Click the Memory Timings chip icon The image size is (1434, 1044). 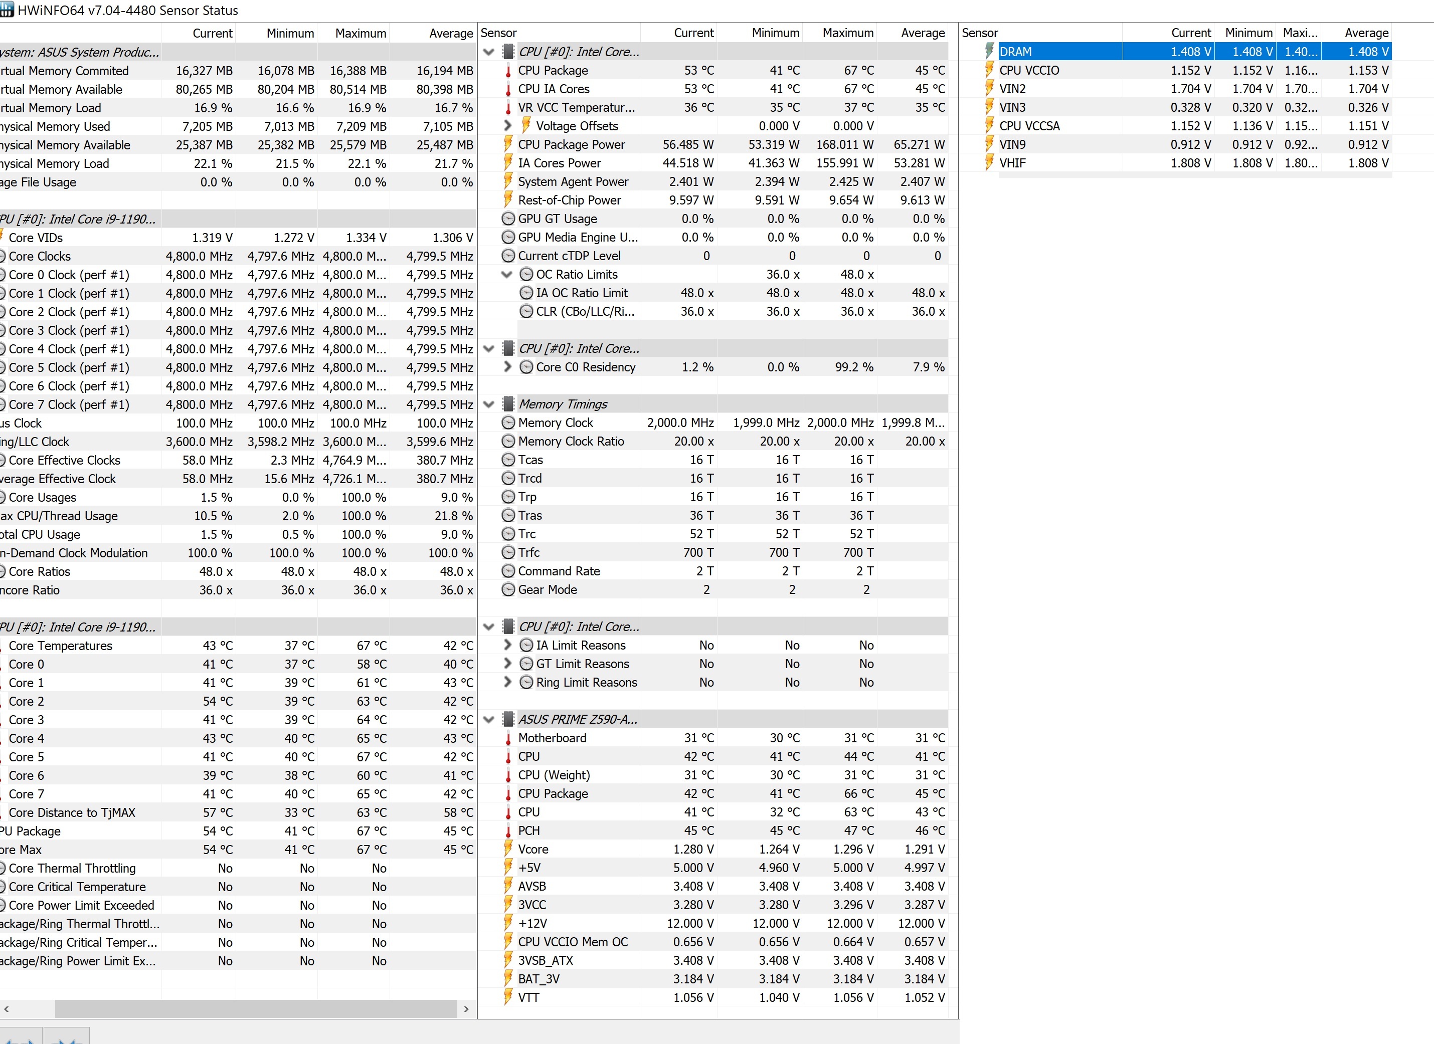[508, 404]
